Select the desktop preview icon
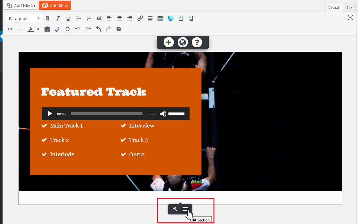The width and height of the screenshot is (358, 224). coord(171,19)
